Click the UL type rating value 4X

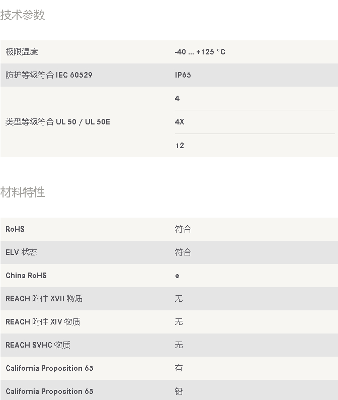[180, 122]
